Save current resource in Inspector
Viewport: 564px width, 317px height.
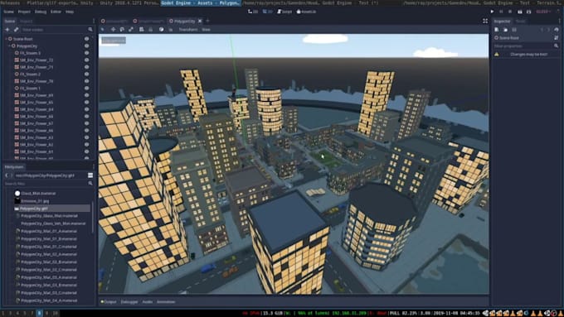pyautogui.click(x=514, y=30)
